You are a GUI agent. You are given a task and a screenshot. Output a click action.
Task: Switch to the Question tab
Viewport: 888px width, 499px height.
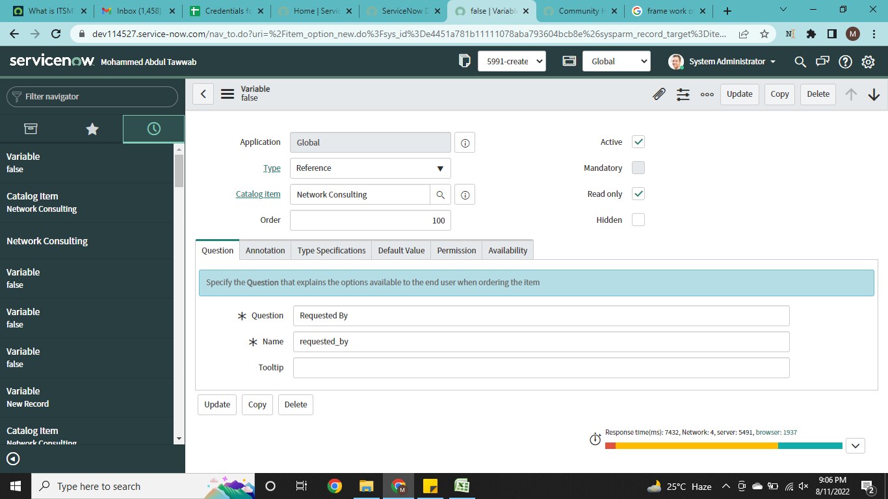pyautogui.click(x=217, y=250)
